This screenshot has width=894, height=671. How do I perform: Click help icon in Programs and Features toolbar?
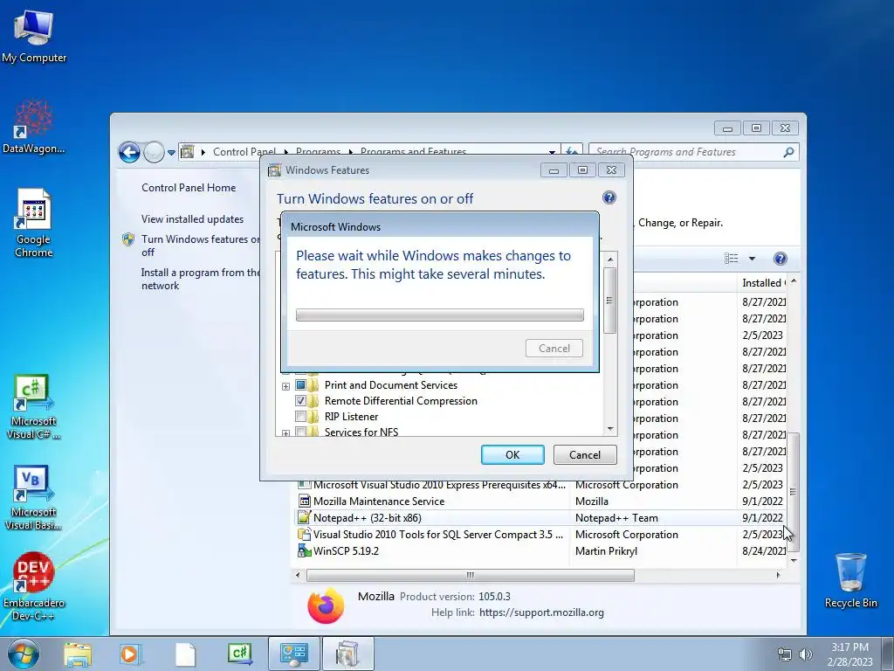pos(780,259)
